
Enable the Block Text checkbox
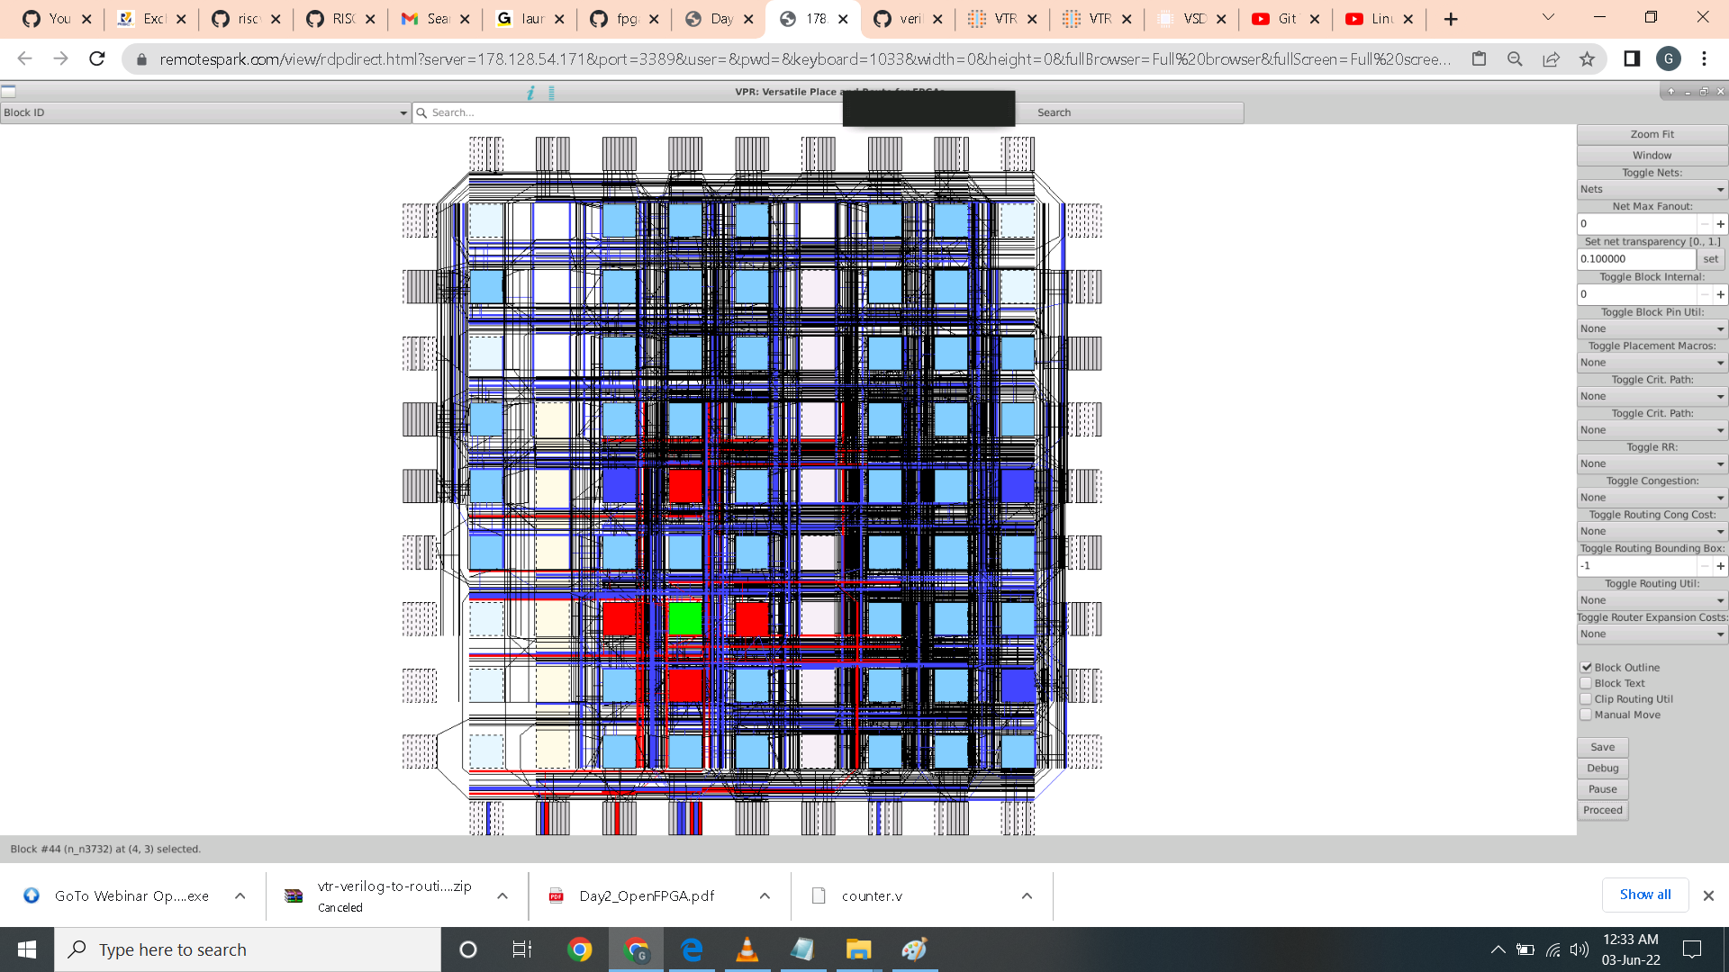[x=1587, y=683]
